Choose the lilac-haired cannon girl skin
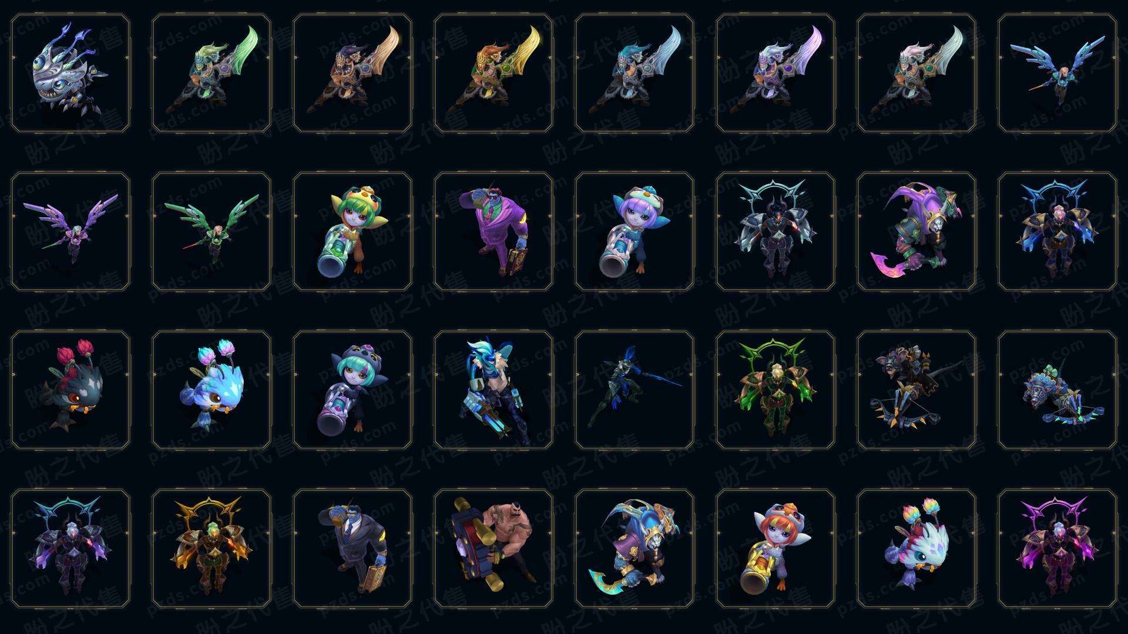 634,231
